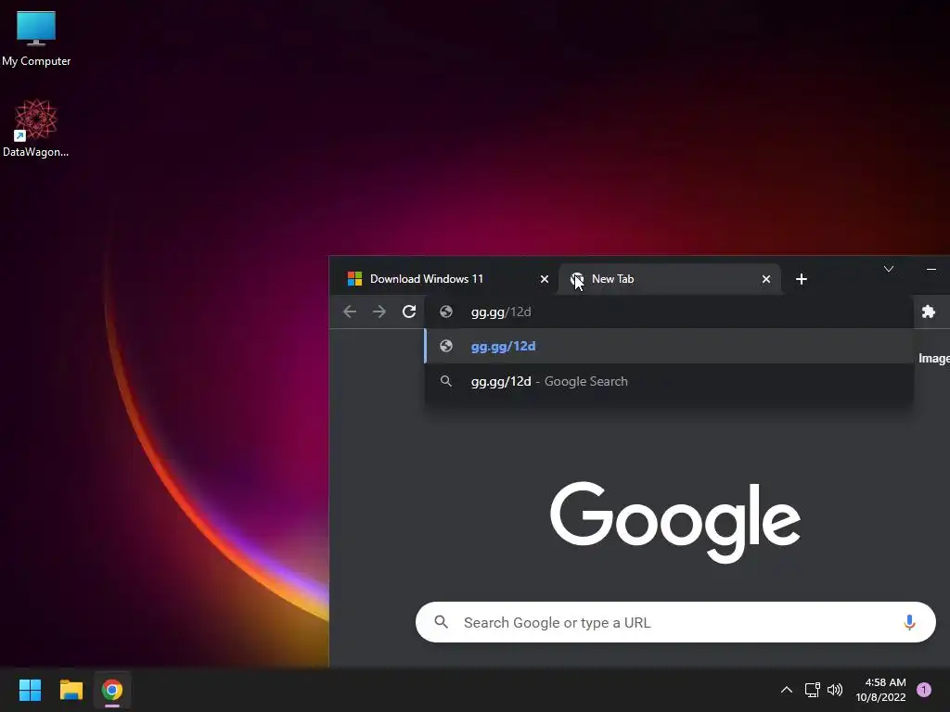Click the Search Google or type a URL box

[x=675, y=622]
